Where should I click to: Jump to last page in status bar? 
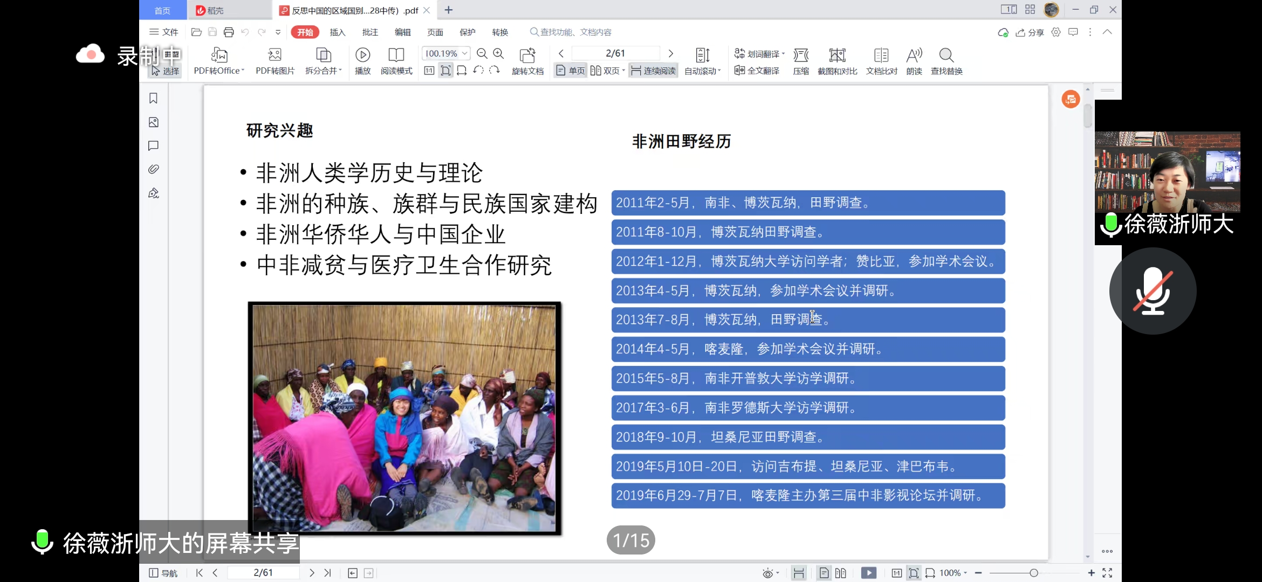[x=327, y=573]
